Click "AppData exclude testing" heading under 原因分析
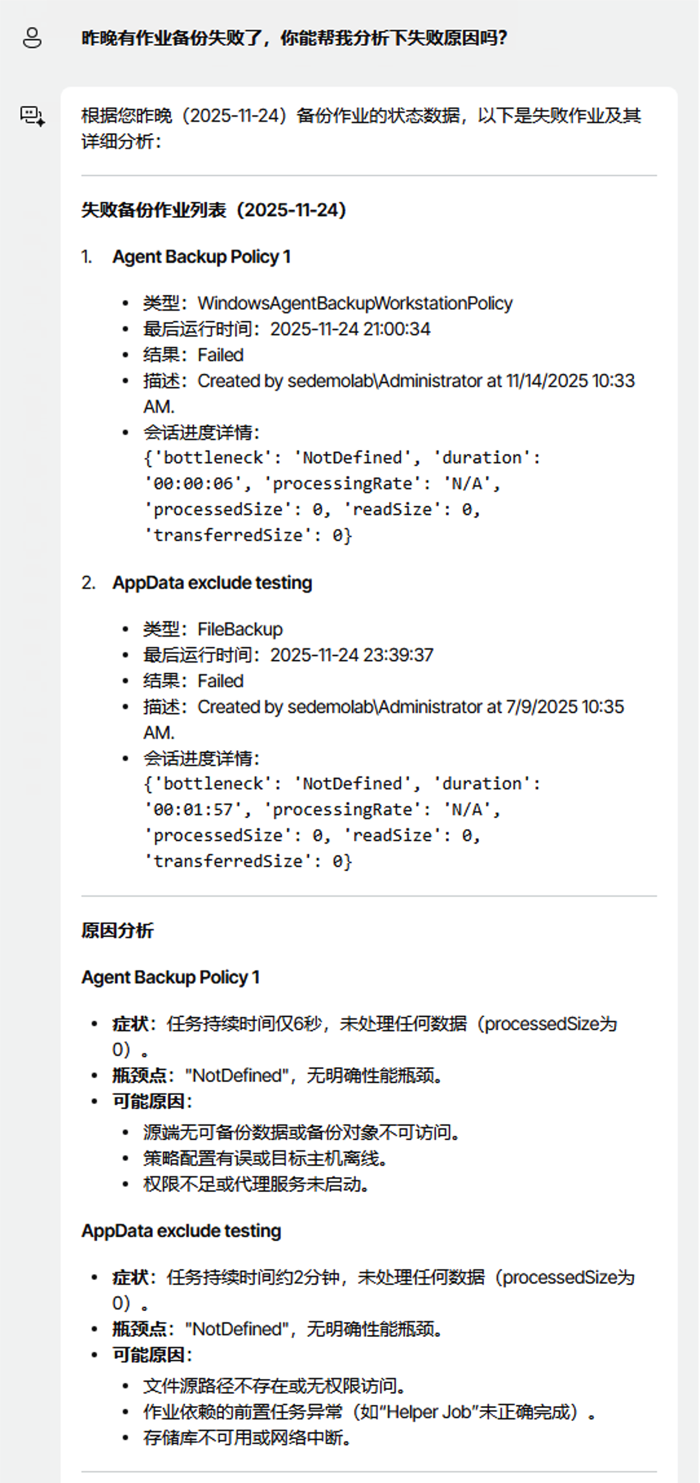 click(181, 1231)
